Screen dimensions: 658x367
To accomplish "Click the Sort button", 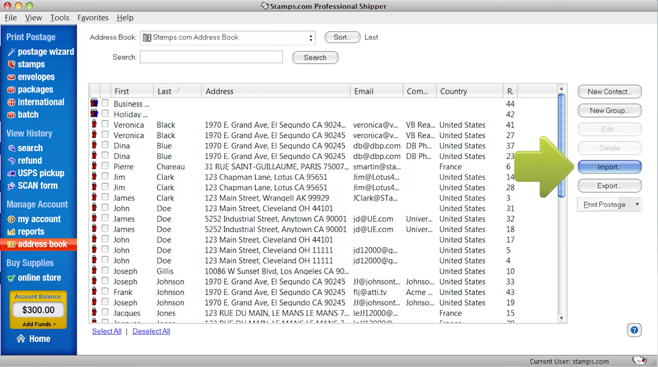I will tap(342, 37).
